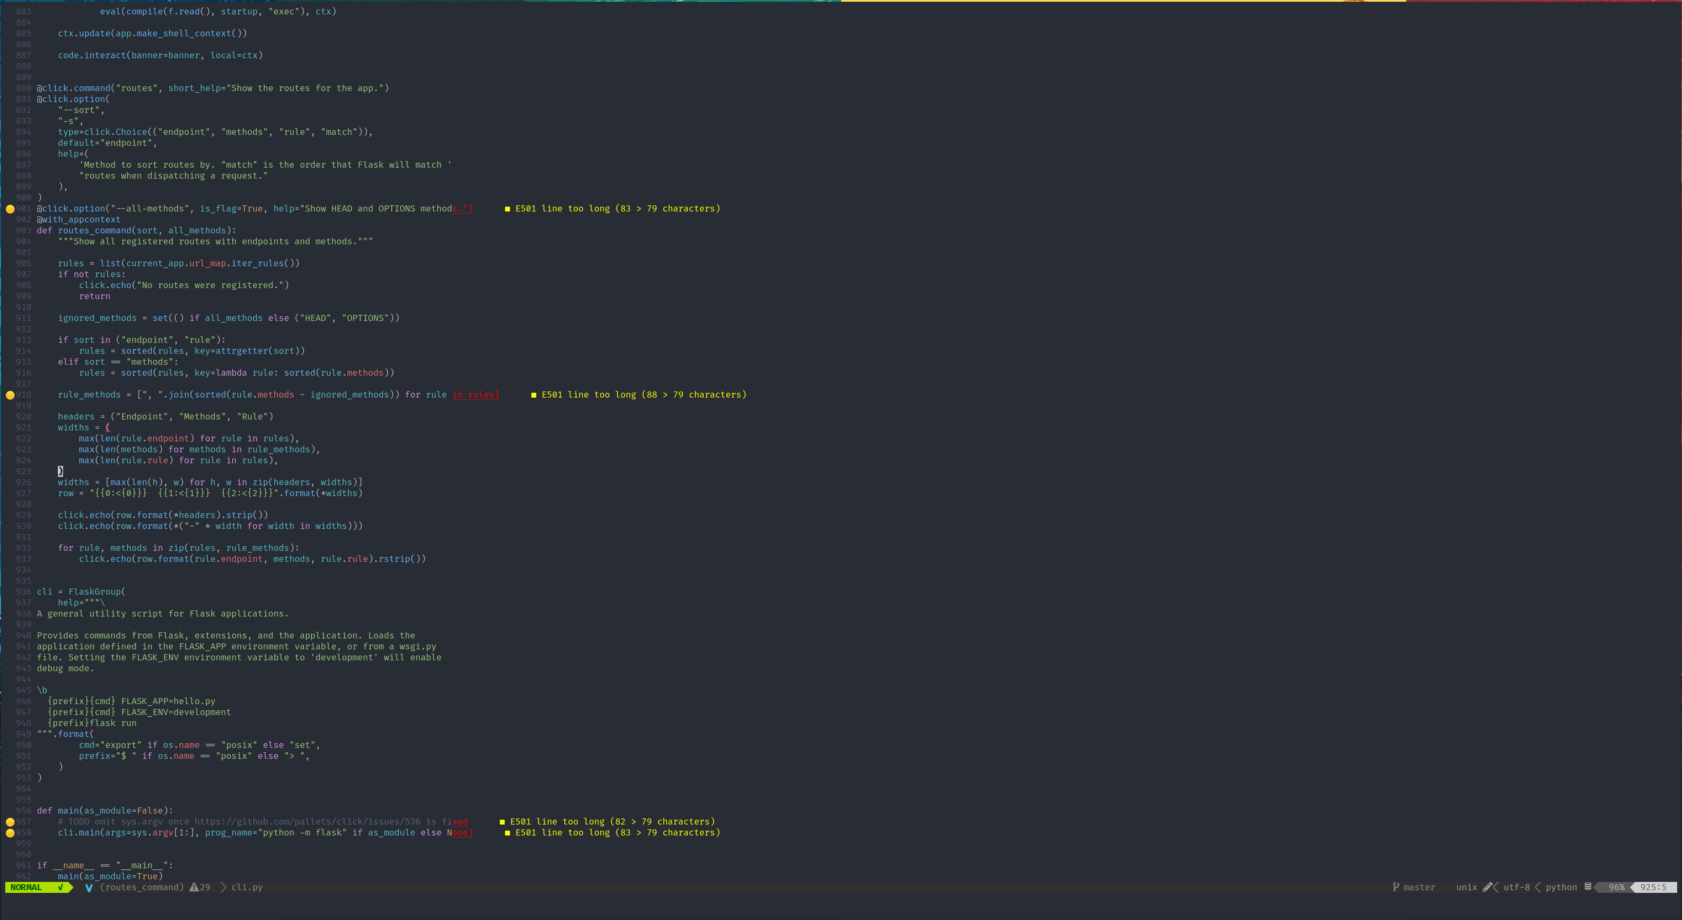Click the yellow lint marker on line 901

point(10,209)
